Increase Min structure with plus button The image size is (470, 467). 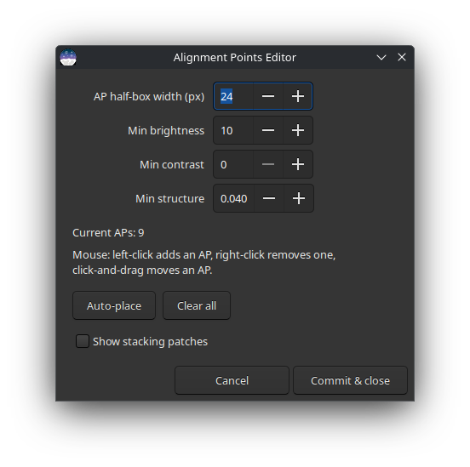pos(299,198)
